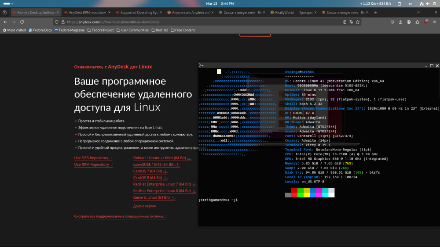Download the Generic Linux 64 Bit package

(x=154, y=197)
